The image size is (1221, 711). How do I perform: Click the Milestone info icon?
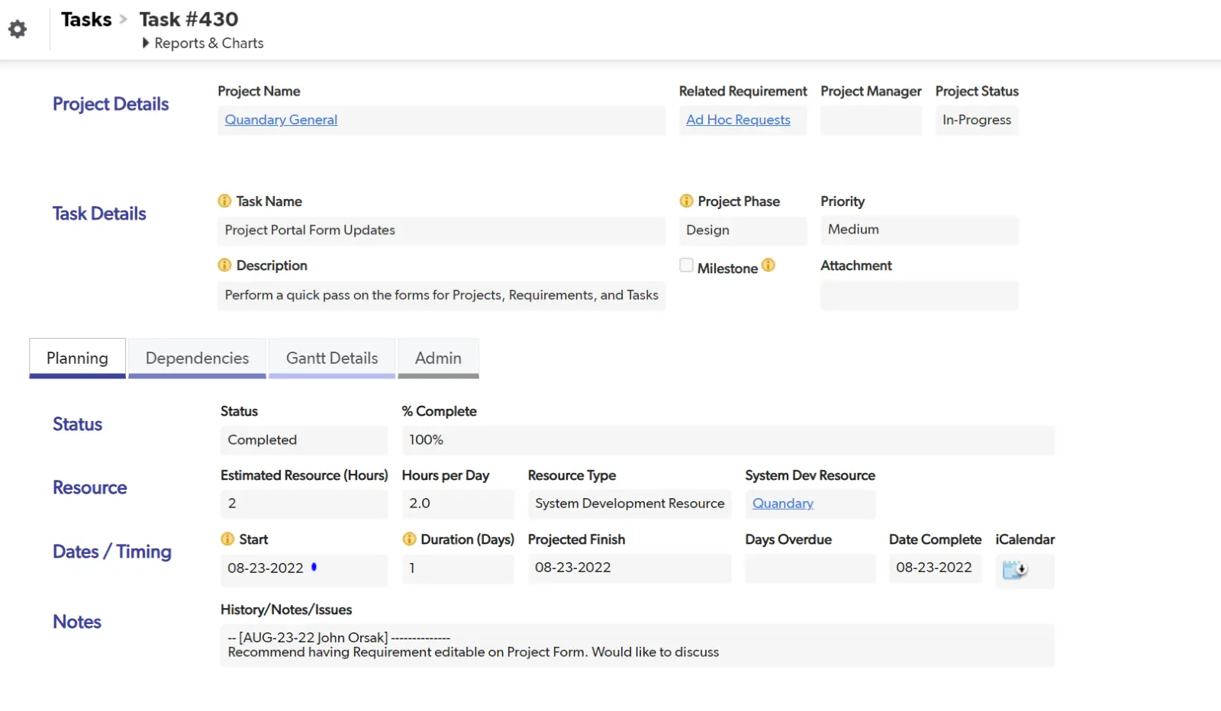[768, 265]
